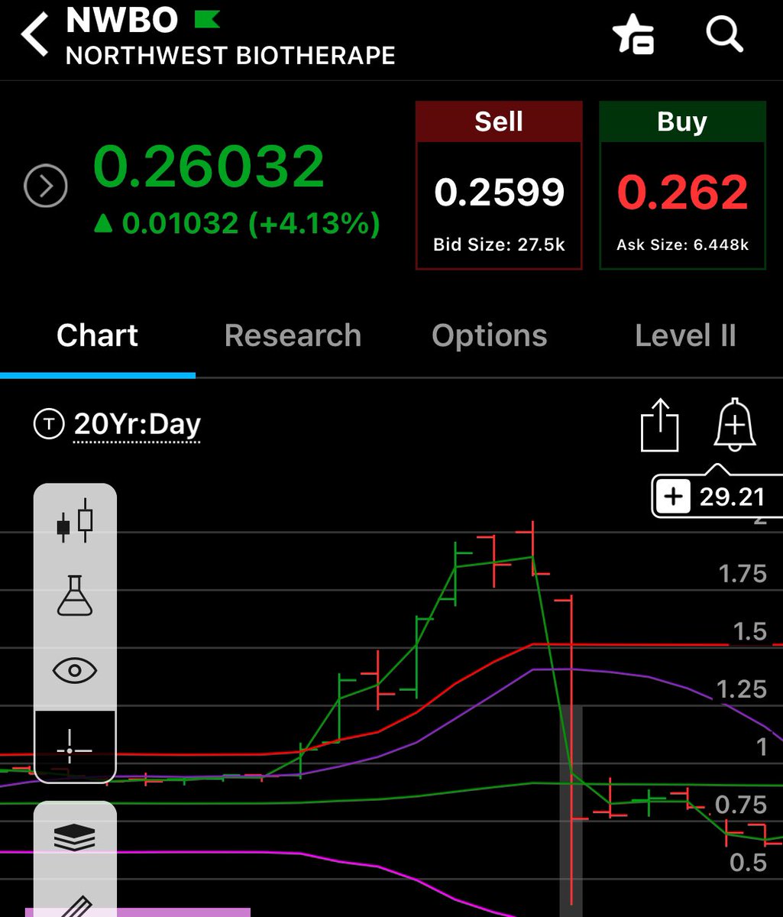Tap the 1.75 price axis label
Viewport: 783px width, 917px height.
point(742,574)
